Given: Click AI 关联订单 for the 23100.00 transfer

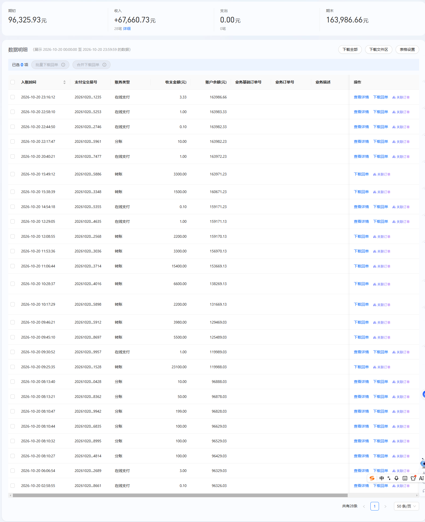Looking at the screenshot, I should pos(382,367).
